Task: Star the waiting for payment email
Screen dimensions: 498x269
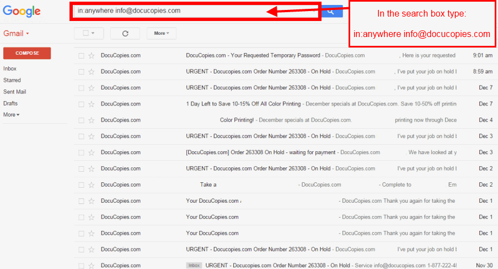Action: (x=92, y=152)
